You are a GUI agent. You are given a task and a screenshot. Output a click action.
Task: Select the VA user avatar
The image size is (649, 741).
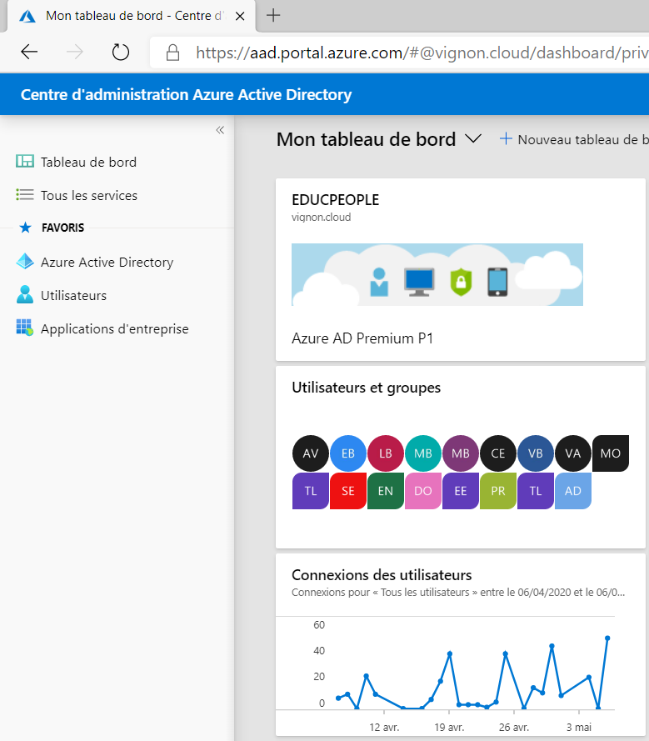tap(573, 453)
